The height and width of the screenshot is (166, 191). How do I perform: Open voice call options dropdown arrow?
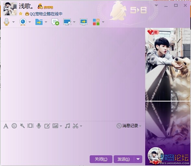[13, 22]
